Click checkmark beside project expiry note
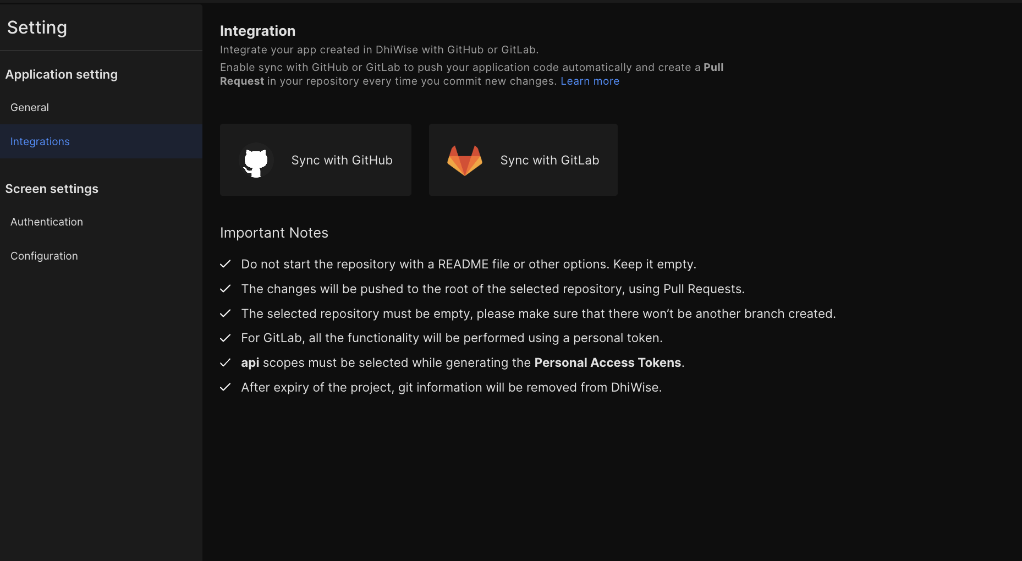 tap(225, 387)
